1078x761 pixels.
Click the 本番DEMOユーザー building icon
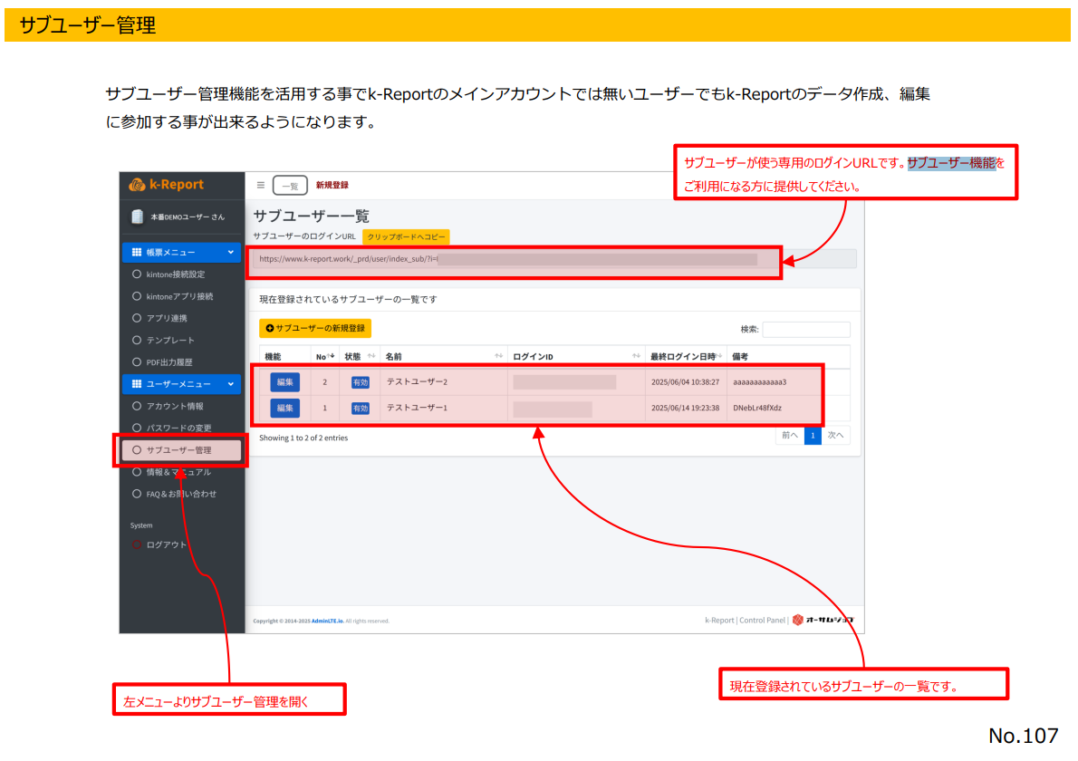[x=137, y=217]
